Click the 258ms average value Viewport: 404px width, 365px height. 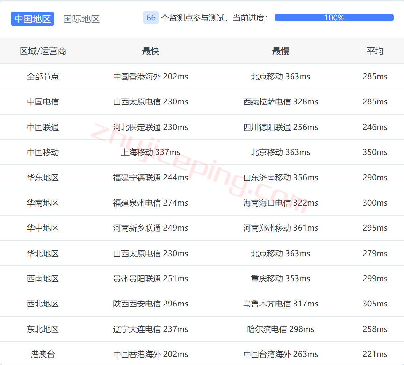point(375,329)
